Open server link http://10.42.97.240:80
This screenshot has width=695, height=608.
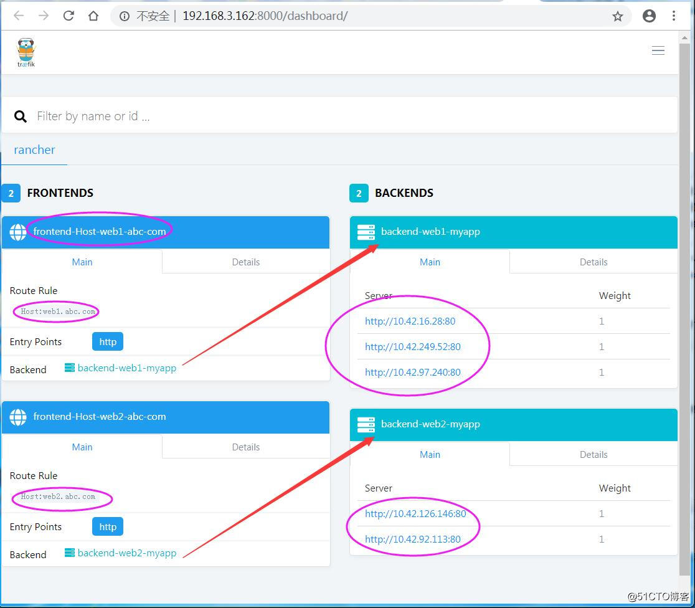413,373
